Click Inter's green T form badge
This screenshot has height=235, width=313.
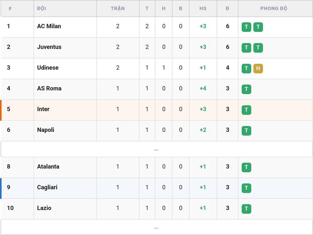click(x=246, y=110)
